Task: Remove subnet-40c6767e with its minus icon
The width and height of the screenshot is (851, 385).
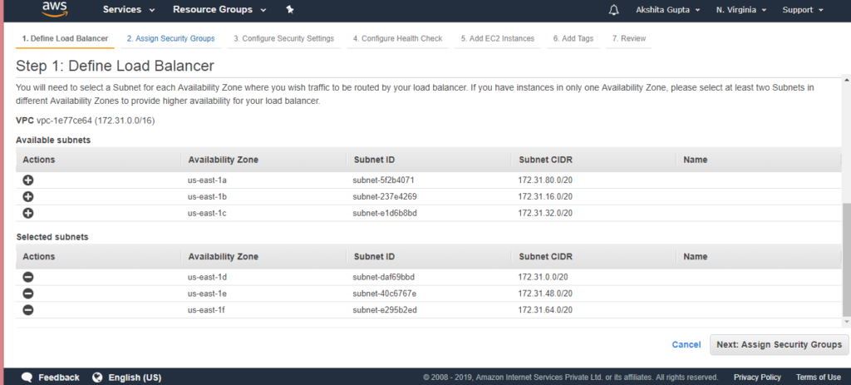Action: point(28,294)
